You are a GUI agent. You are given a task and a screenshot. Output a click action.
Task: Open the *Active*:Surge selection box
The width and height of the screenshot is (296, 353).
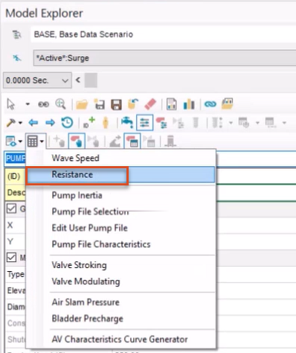164,58
